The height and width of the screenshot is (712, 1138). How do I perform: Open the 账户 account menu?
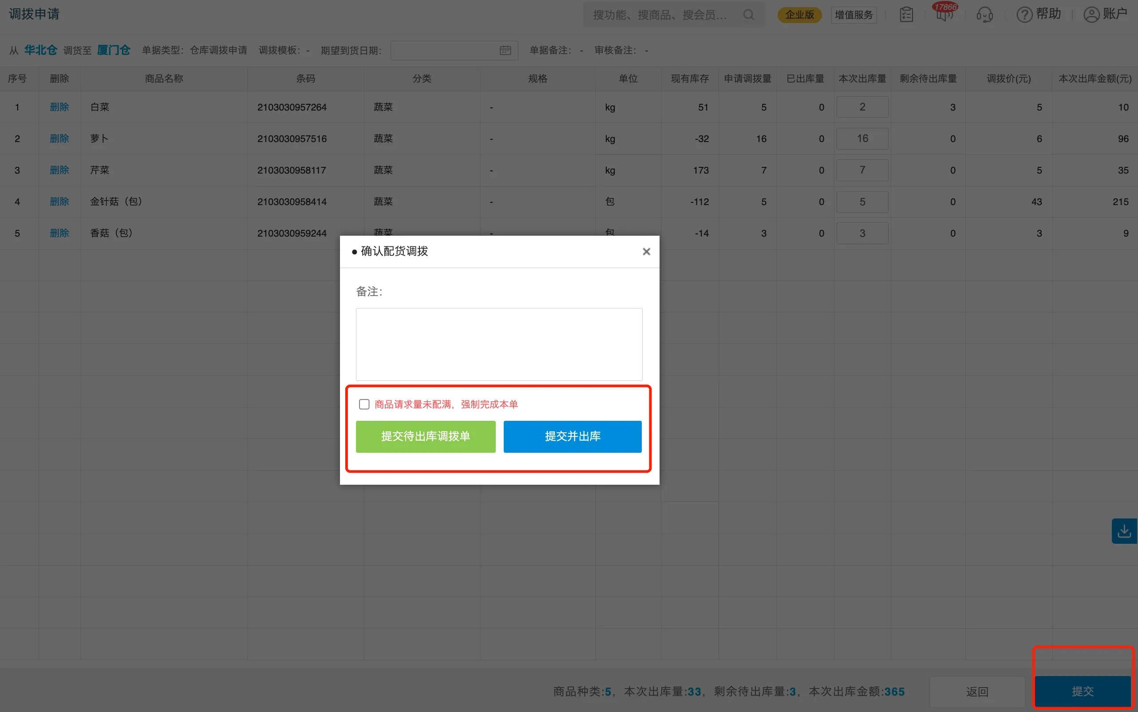1105,14
